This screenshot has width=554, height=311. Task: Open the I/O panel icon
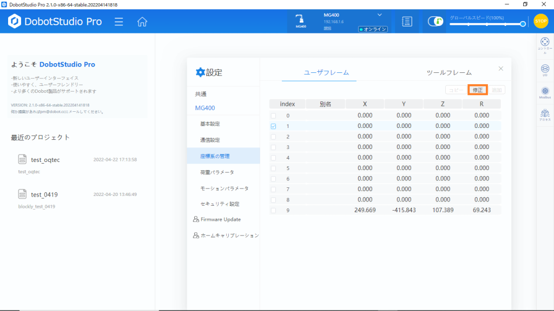click(x=544, y=69)
